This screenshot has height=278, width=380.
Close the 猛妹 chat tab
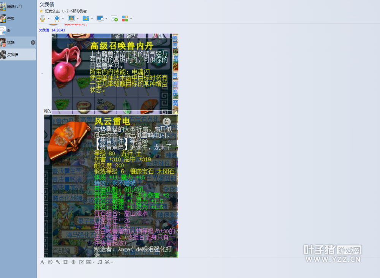tap(33, 43)
